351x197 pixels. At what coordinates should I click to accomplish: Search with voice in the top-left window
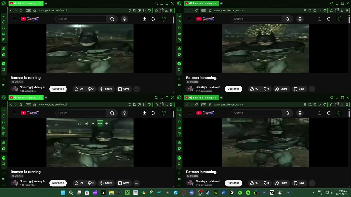click(x=124, y=19)
